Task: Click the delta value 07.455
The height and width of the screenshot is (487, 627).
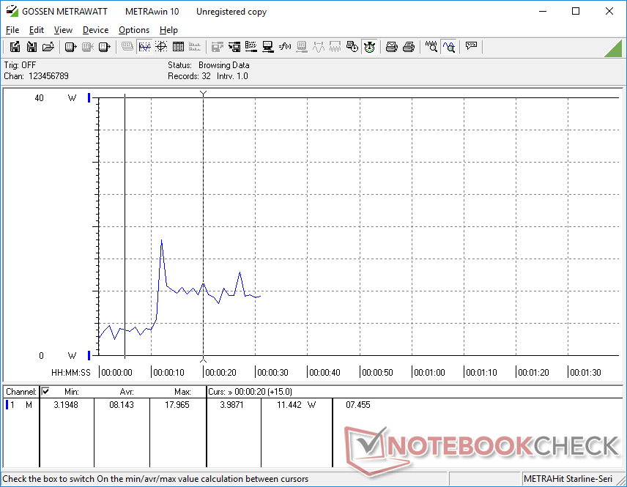Action: coord(358,405)
